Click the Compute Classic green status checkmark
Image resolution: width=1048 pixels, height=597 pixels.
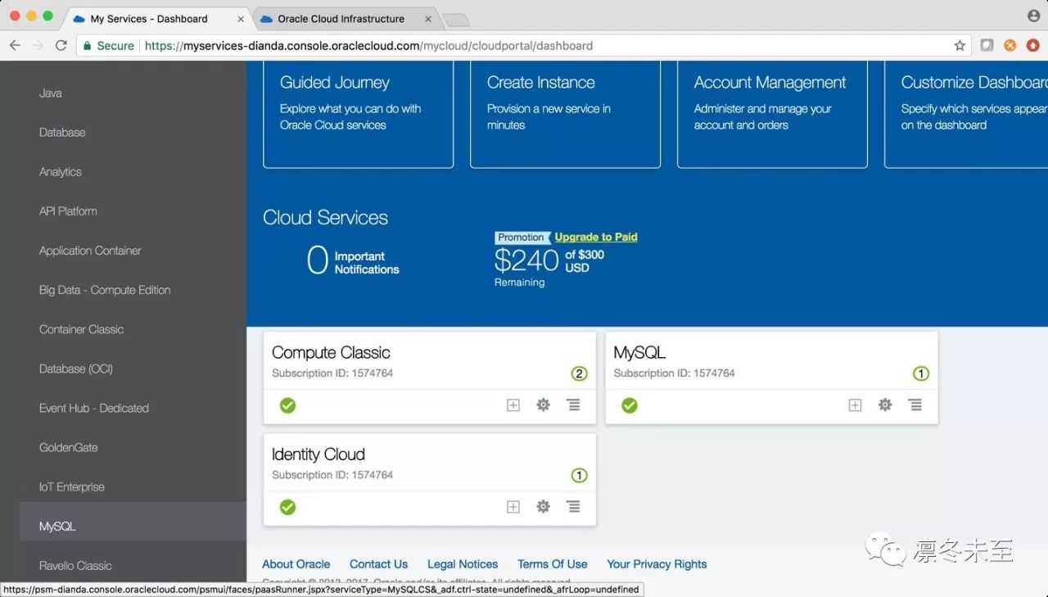(x=287, y=405)
